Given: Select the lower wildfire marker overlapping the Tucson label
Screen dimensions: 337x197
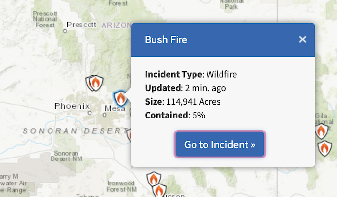Looking at the screenshot, I should click(159, 190).
